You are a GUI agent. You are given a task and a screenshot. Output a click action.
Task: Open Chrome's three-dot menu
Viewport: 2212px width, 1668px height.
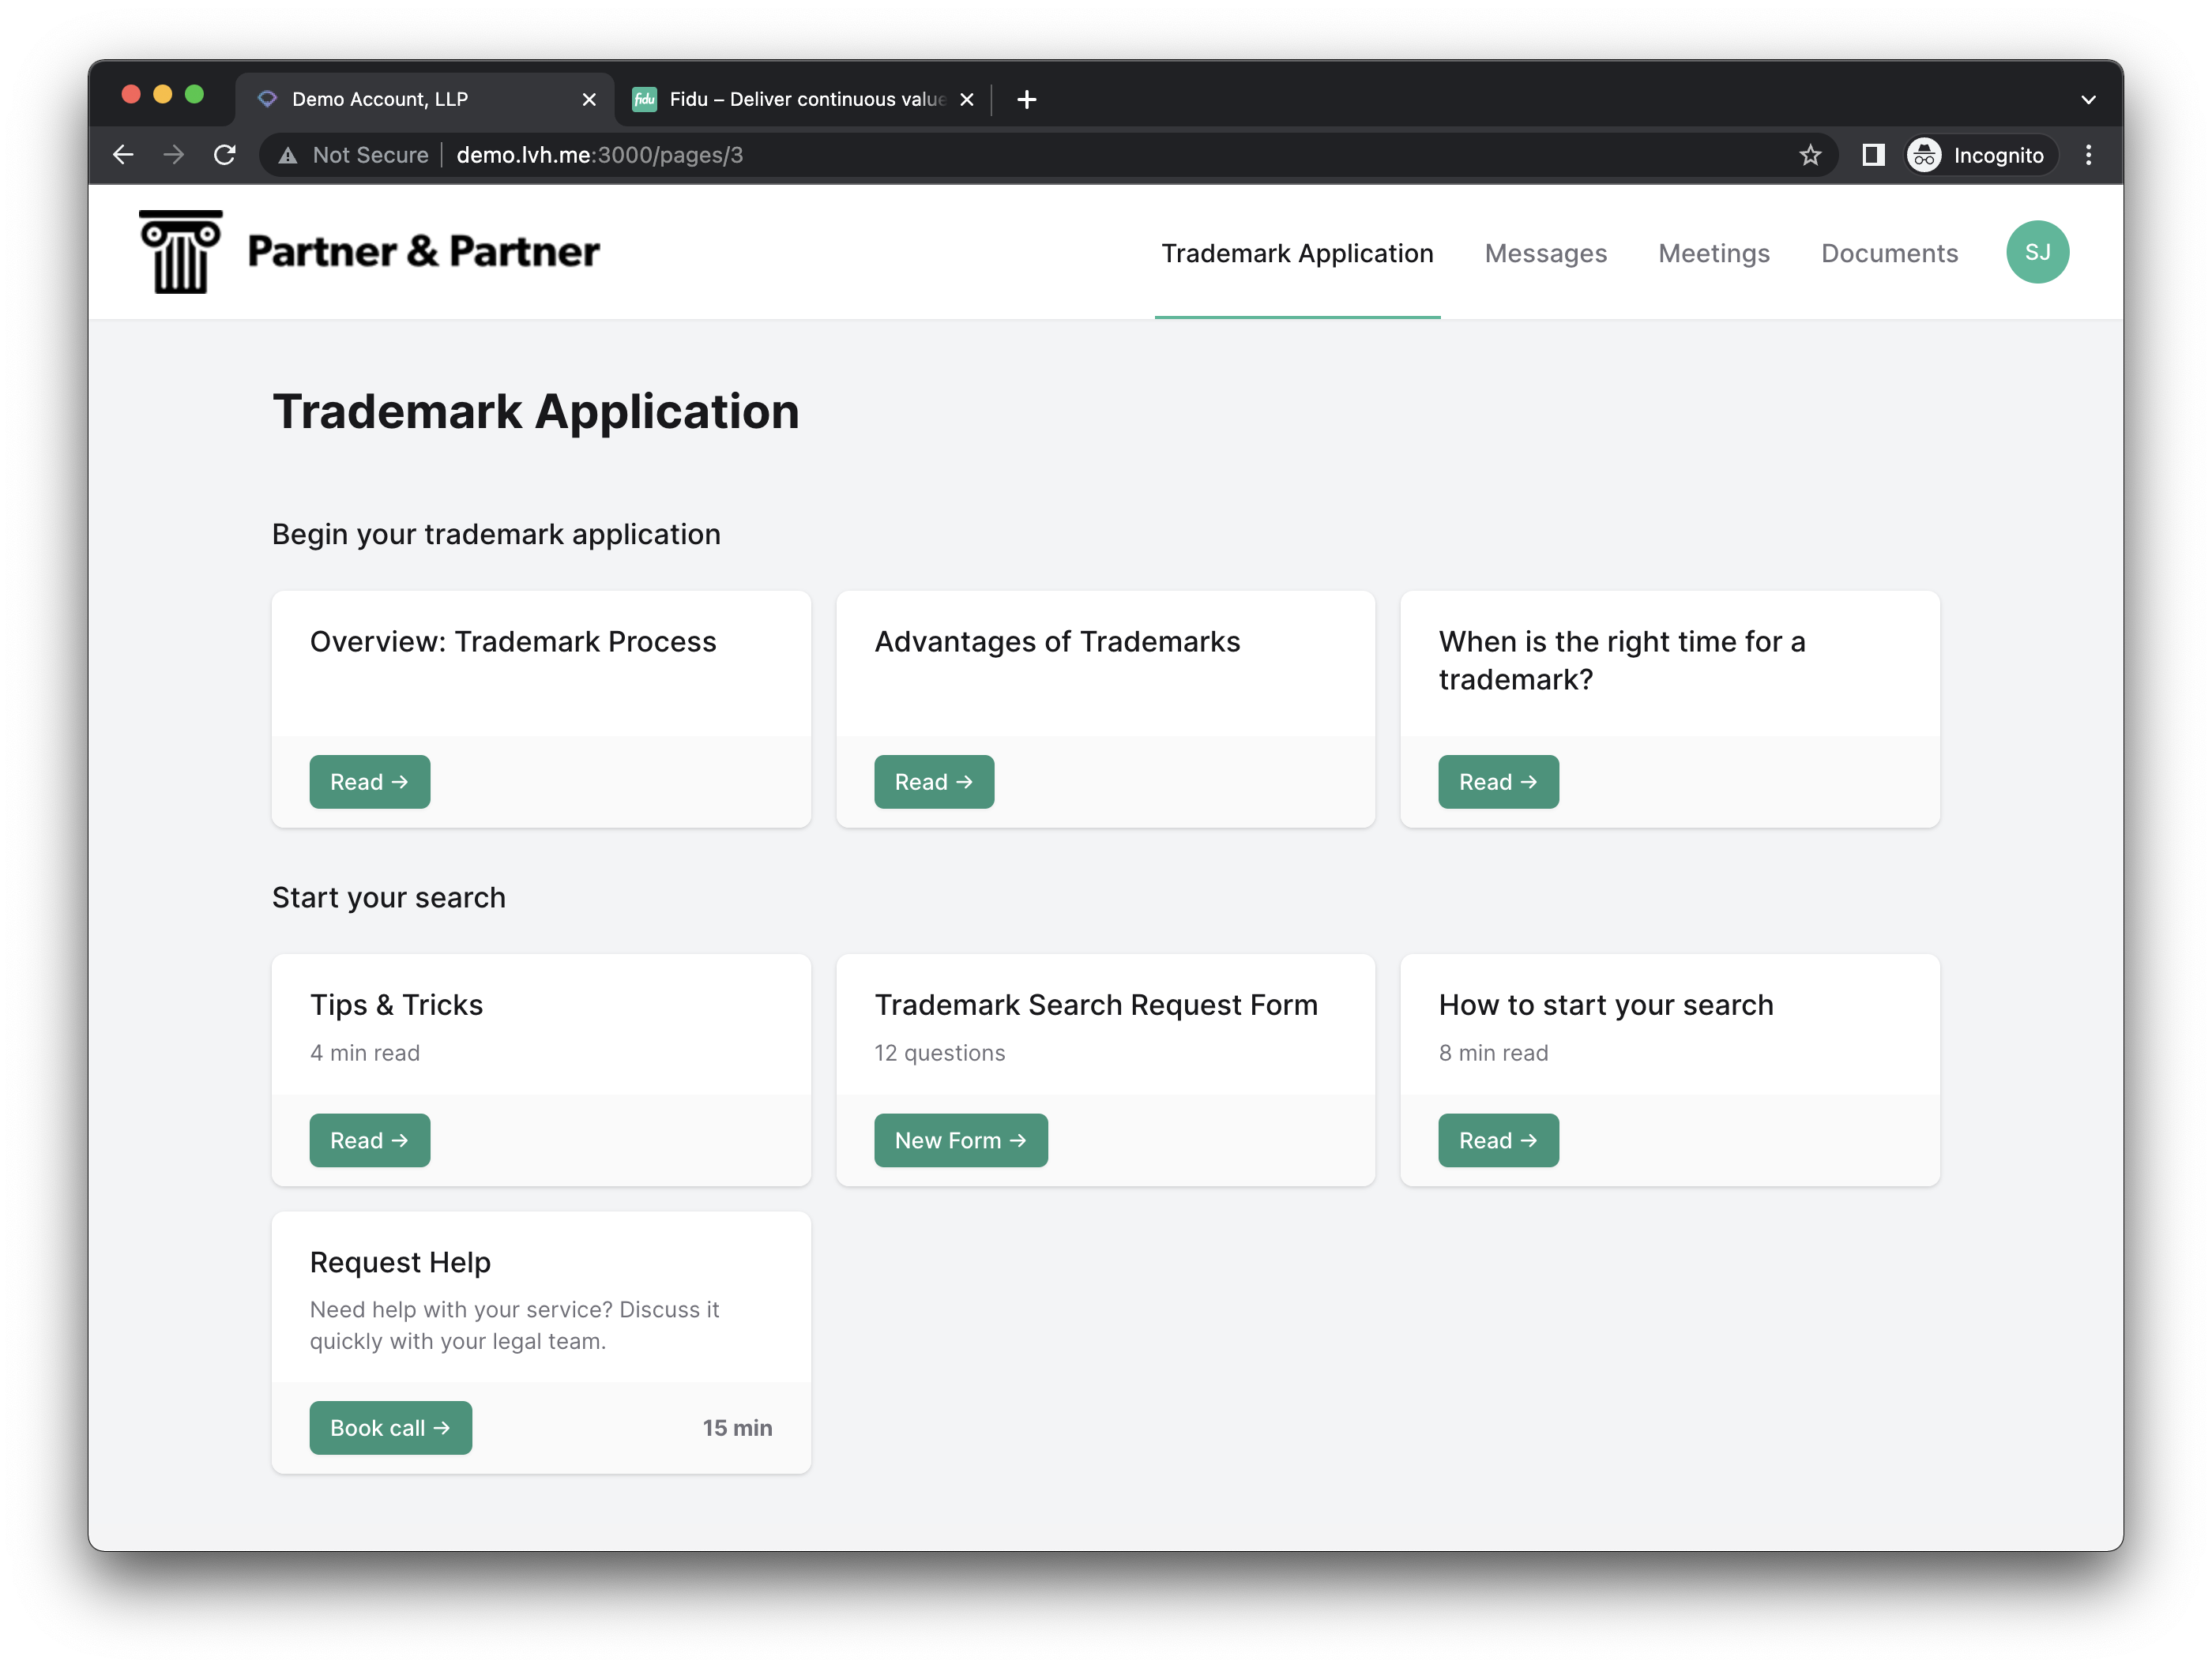pyautogui.click(x=2088, y=155)
